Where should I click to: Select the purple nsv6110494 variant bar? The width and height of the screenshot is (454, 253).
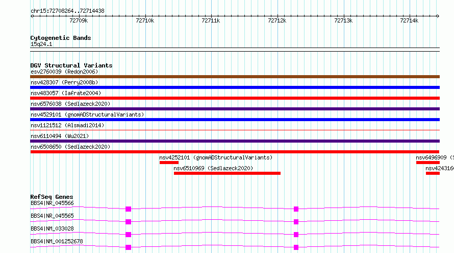click(x=235, y=141)
